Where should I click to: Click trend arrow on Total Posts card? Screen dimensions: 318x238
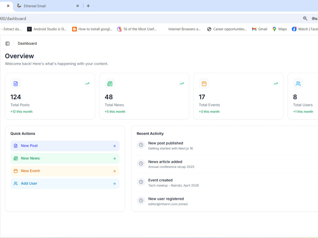click(87, 83)
